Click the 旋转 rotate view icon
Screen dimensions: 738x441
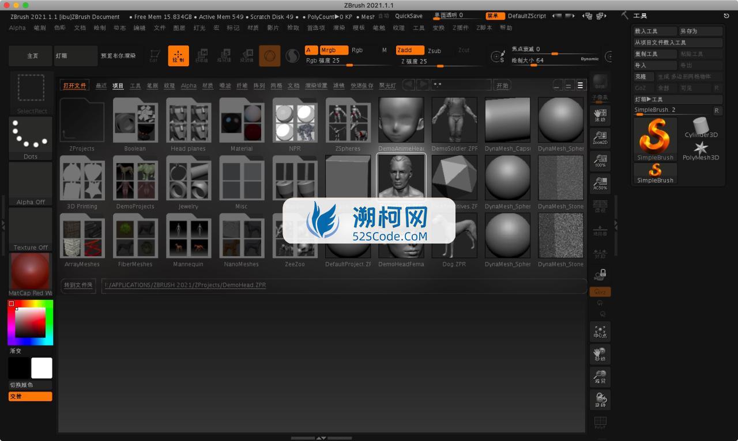pos(600,400)
